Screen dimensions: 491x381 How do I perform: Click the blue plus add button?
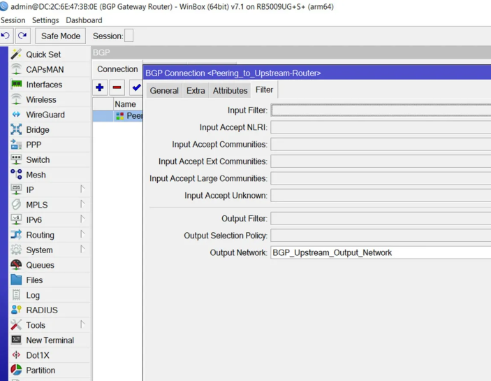coord(100,87)
